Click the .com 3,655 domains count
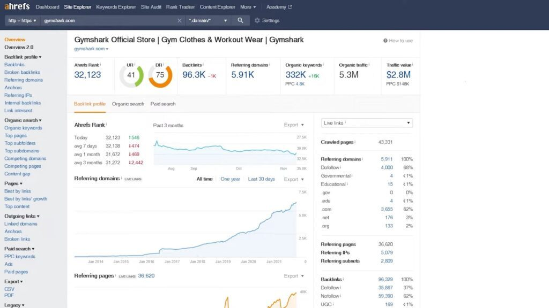549x308 pixels. (x=387, y=210)
